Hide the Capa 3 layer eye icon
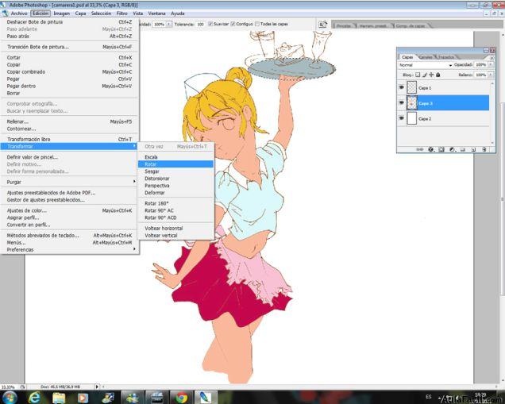Image resolution: width=505 pixels, height=404 pixels. pyautogui.click(x=401, y=102)
